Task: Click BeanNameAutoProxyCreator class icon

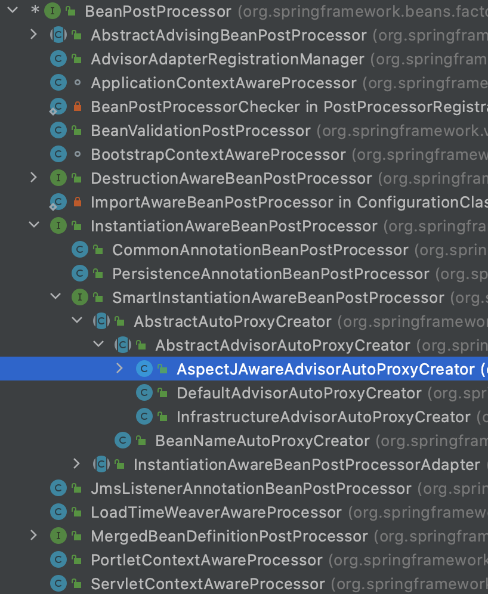Action: click(x=123, y=441)
